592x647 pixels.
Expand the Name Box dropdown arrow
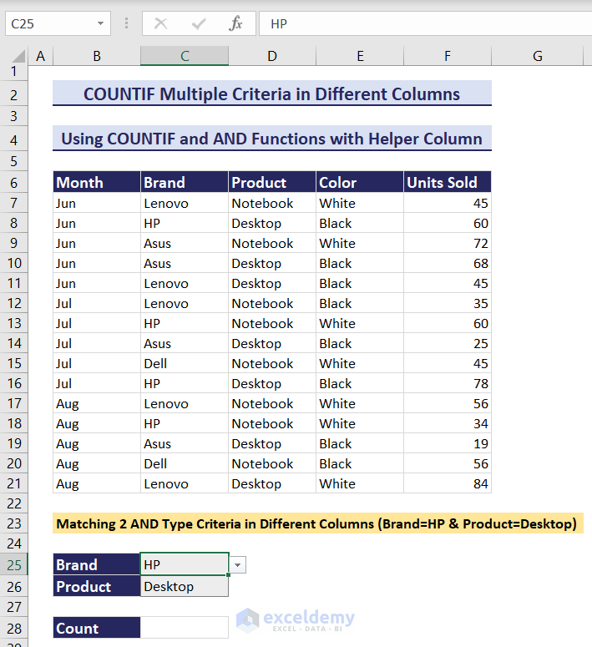click(100, 23)
